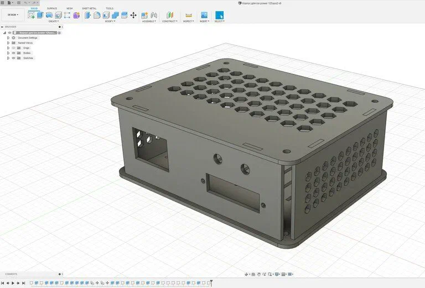Switch to the Solid tab
Viewport: 425px width, 288px height.
(x=34, y=8)
